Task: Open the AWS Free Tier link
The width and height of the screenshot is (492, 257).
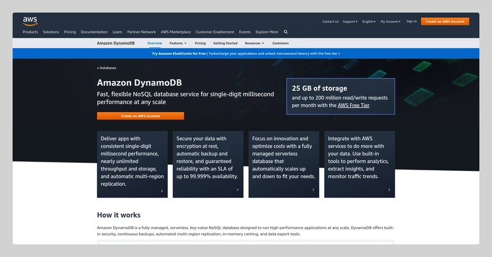Action: click(x=353, y=105)
